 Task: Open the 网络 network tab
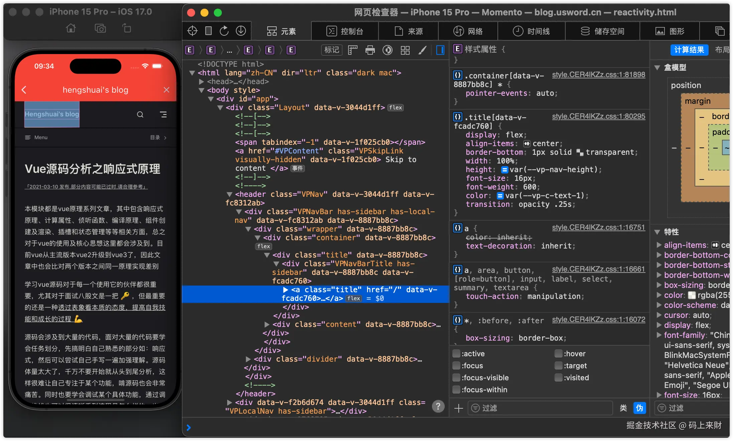pos(468,31)
